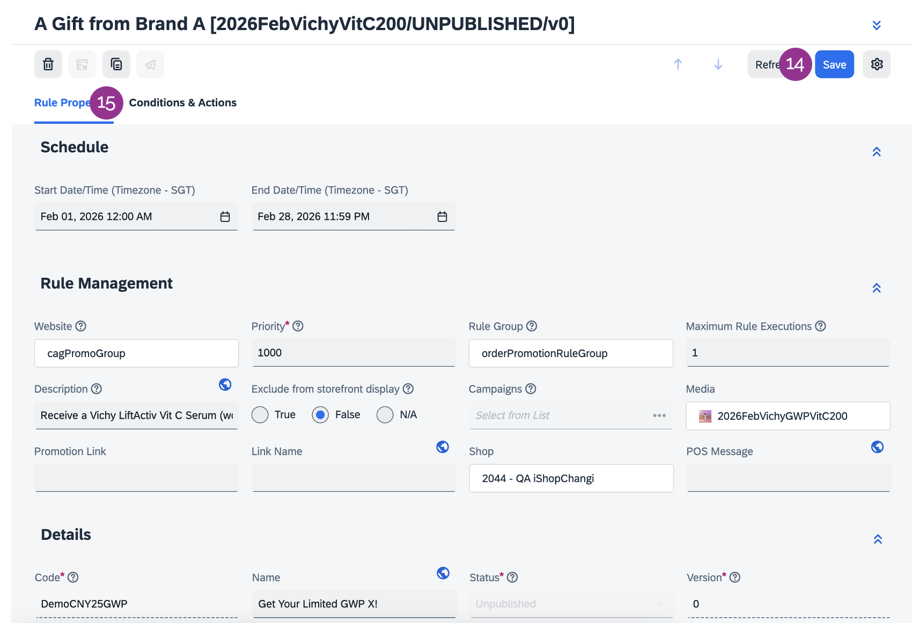Screen dimensions: 912x623
Task: Click the delete trash can icon
Action: [x=48, y=64]
